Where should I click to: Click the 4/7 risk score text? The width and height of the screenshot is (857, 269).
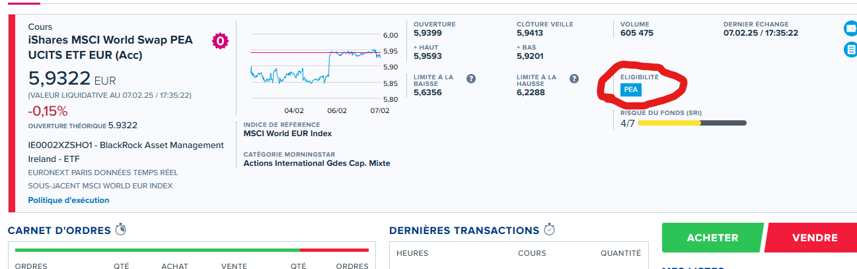point(627,123)
